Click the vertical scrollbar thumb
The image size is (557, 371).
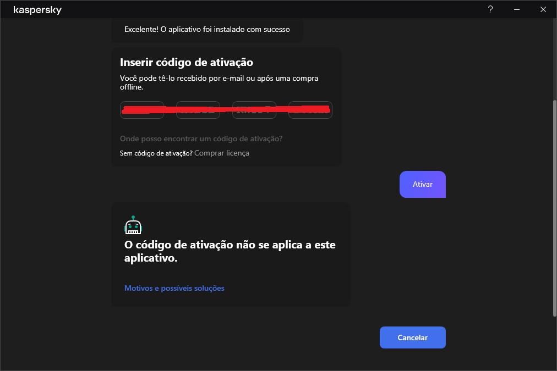554,209
